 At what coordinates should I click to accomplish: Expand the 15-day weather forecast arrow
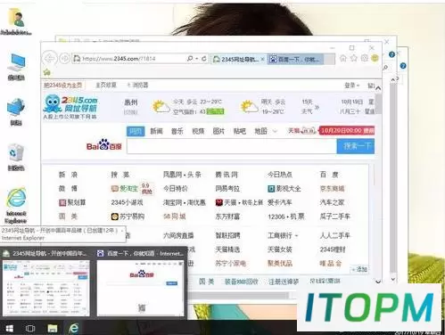(317, 106)
